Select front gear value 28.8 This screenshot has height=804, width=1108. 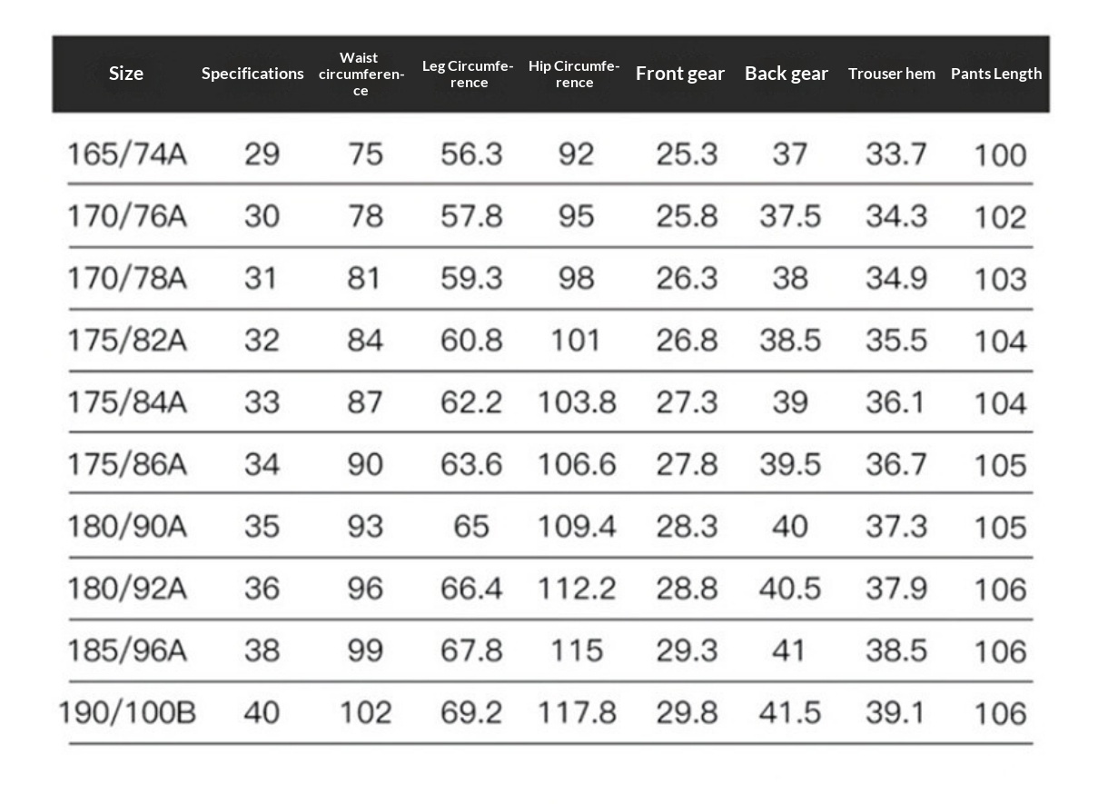click(687, 589)
